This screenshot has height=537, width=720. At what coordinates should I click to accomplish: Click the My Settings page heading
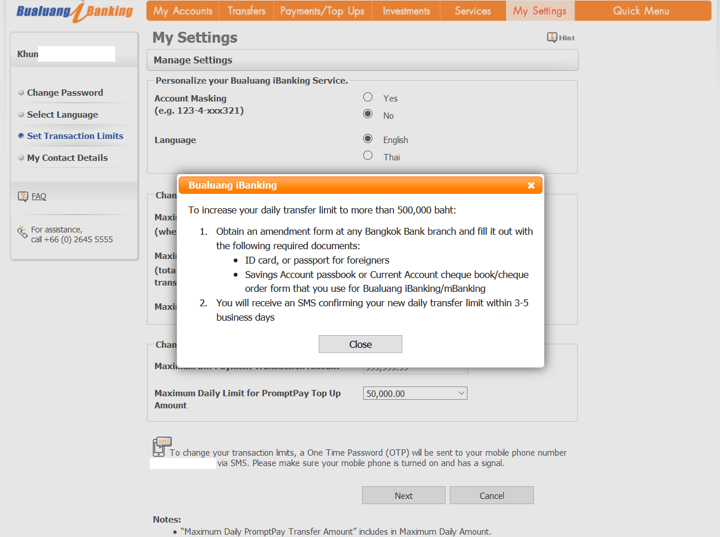(195, 37)
